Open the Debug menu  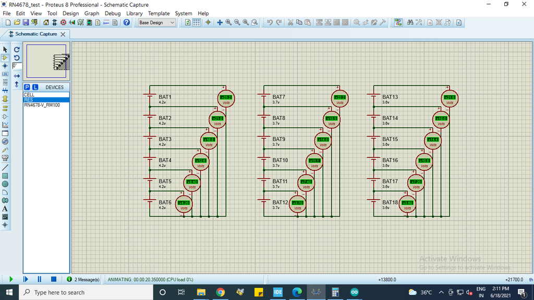coord(112,13)
